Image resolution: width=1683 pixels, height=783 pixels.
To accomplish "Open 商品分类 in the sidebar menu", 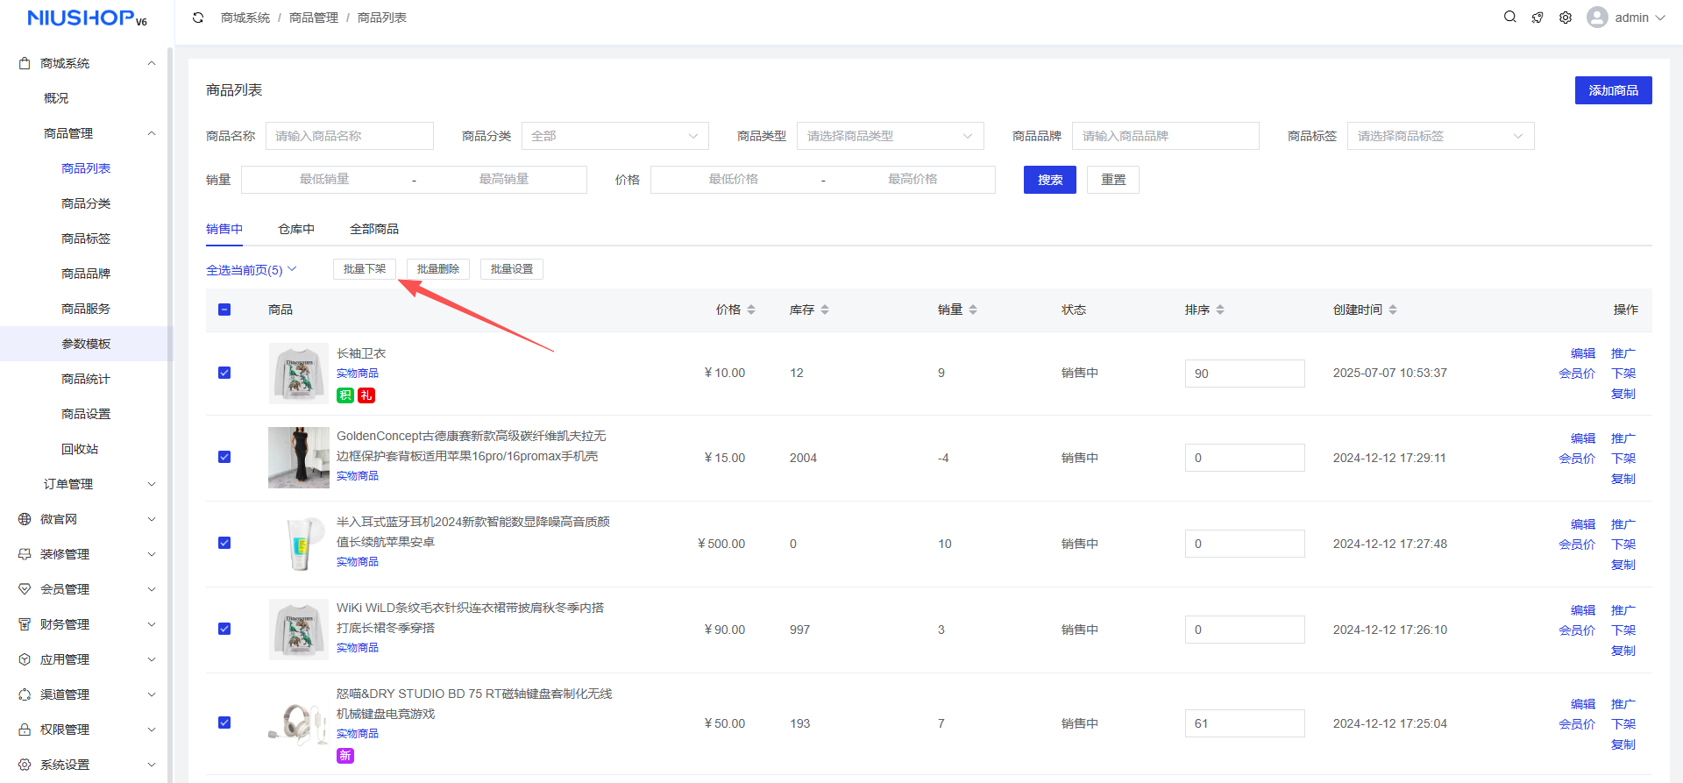I will coord(86,203).
